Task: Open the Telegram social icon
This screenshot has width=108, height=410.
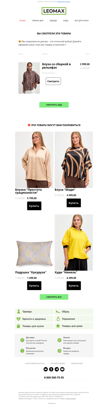Action: click(57, 369)
